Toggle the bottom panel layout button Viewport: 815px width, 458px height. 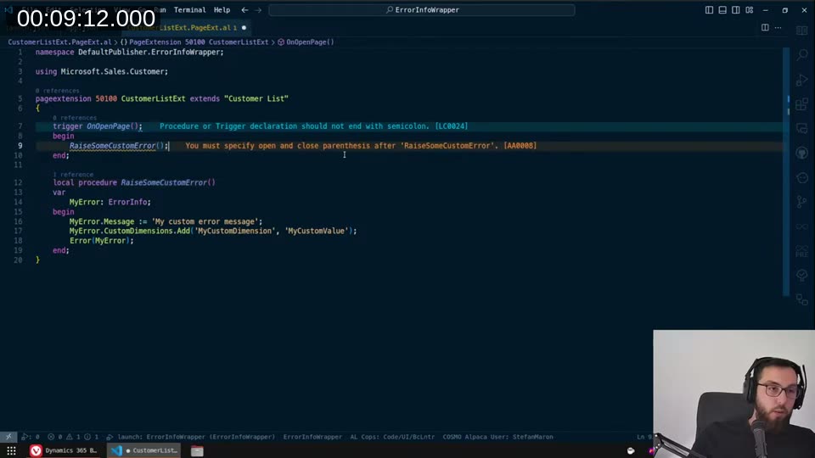tap(722, 10)
